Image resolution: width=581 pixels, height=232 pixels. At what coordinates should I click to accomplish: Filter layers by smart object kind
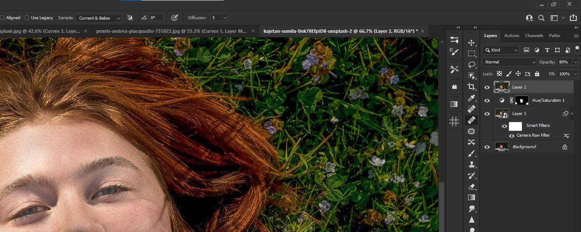coord(567,50)
